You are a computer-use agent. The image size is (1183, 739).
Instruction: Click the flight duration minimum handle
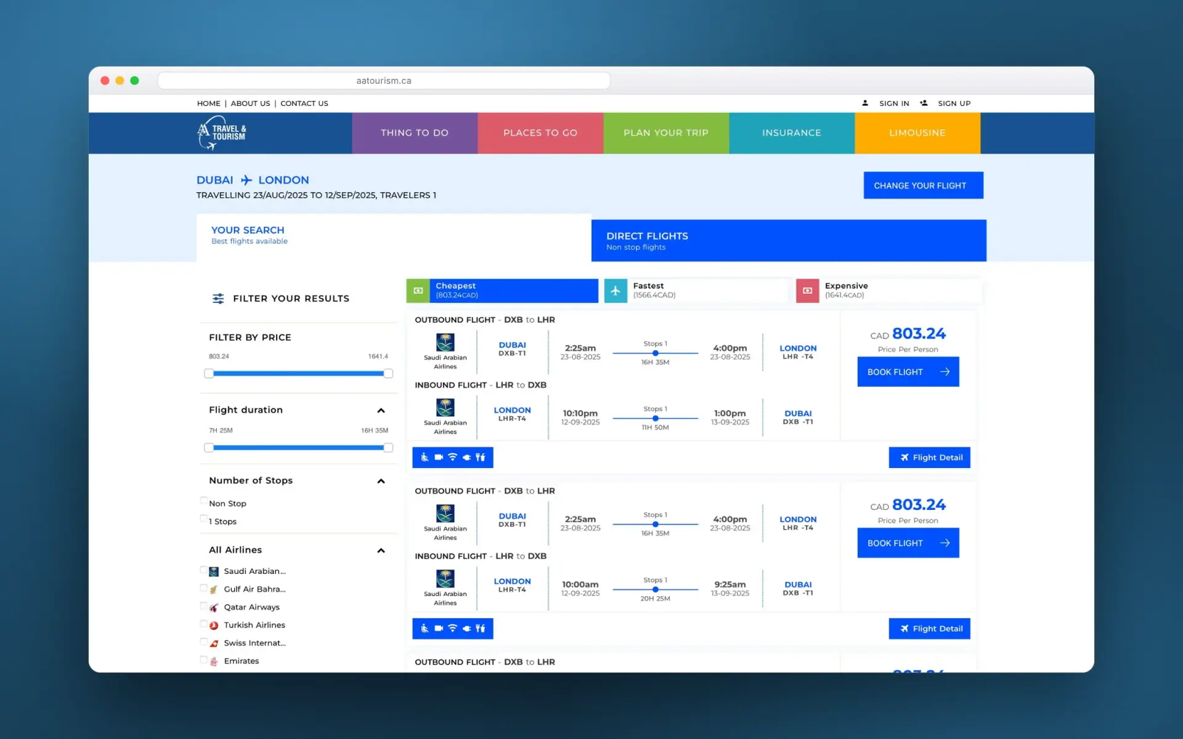(209, 448)
